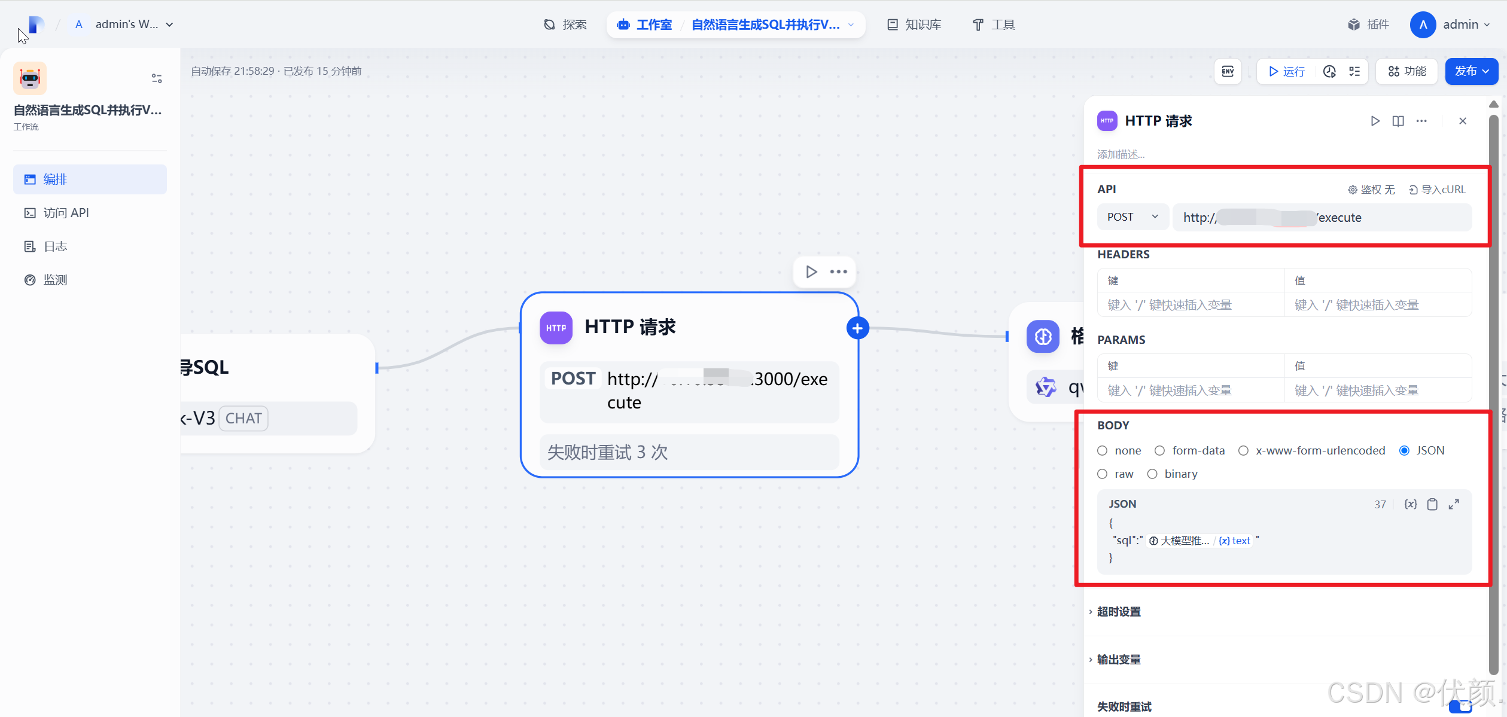Image resolution: width=1507 pixels, height=717 pixels.
Task: Click the insert variable {x} icon in JSON editor
Action: [x=1410, y=504]
